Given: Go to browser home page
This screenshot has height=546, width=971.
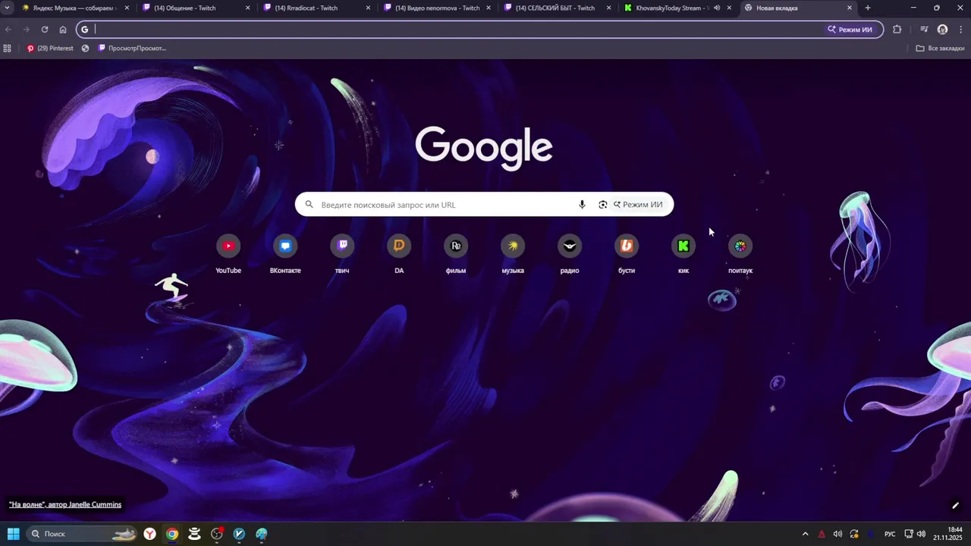Looking at the screenshot, I should 63,30.
